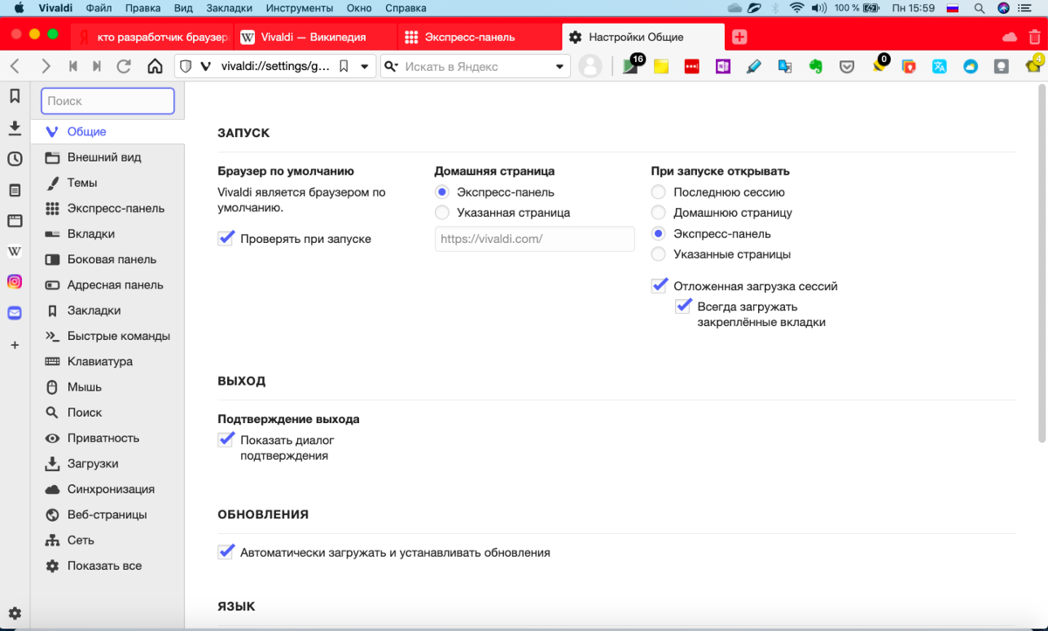
Task: Toggle Показать диалог подтверждения checkbox
Action: click(226, 439)
